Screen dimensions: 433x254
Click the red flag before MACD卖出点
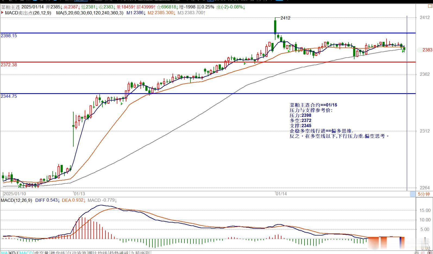[2, 12]
